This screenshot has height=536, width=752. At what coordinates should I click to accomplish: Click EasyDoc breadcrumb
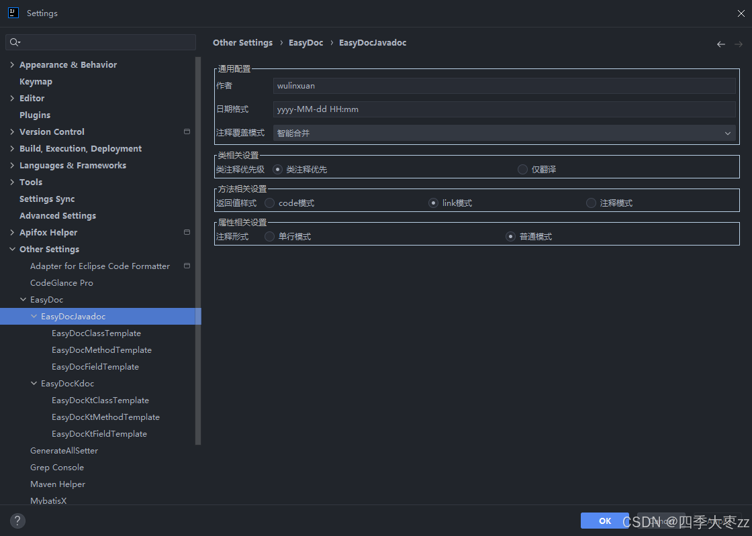(x=305, y=43)
